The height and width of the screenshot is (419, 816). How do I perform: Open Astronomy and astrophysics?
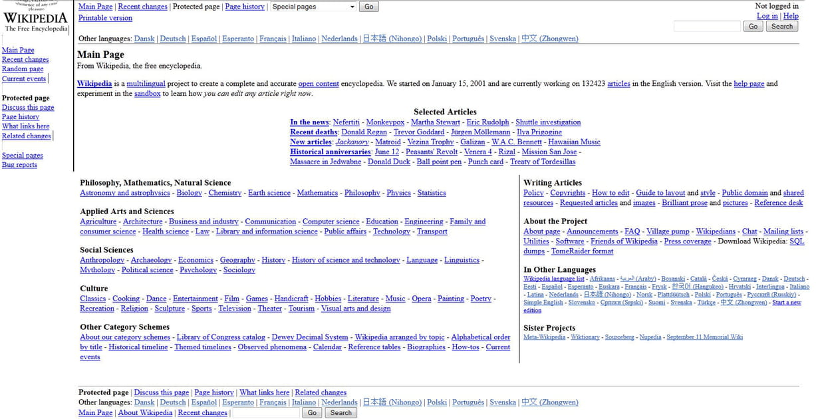click(125, 193)
